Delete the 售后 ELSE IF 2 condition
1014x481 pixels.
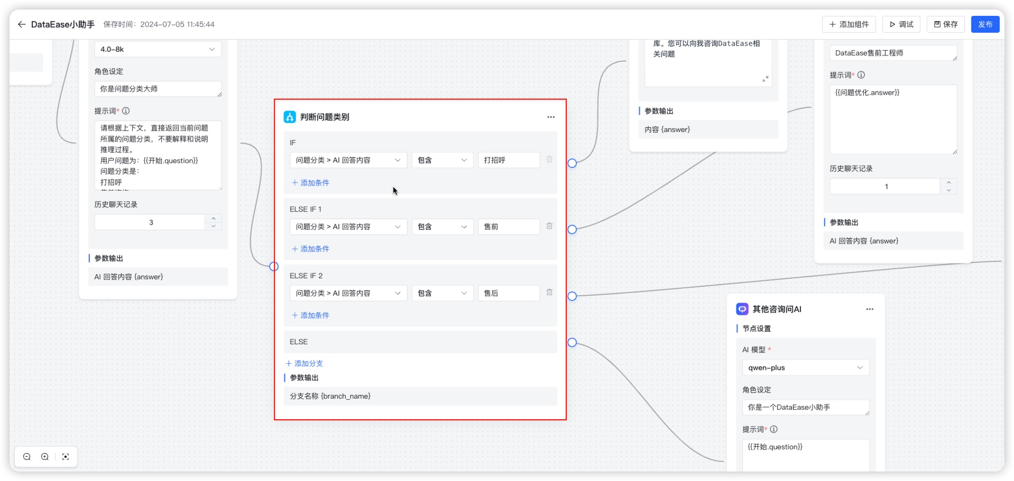(549, 293)
